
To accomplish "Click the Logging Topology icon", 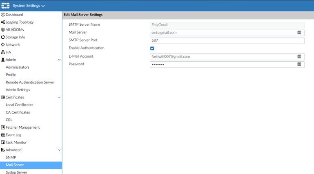I will coord(3,22).
